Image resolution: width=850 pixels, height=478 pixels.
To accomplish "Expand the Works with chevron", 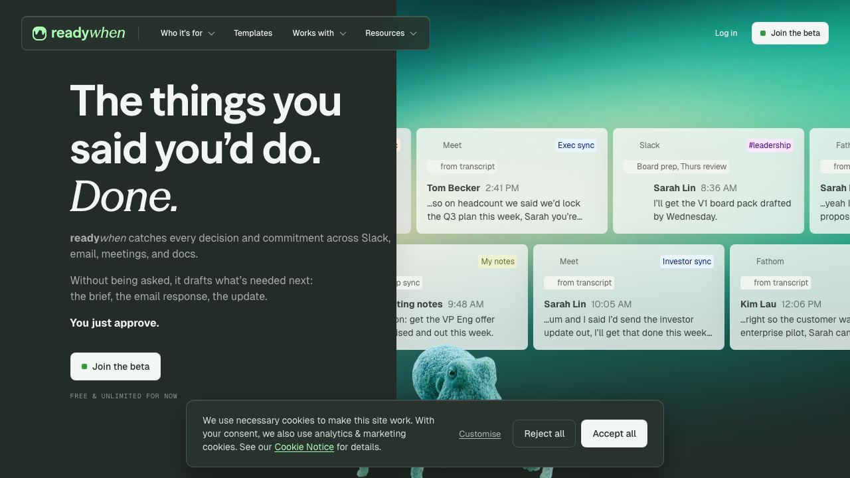I will point(343,33).
